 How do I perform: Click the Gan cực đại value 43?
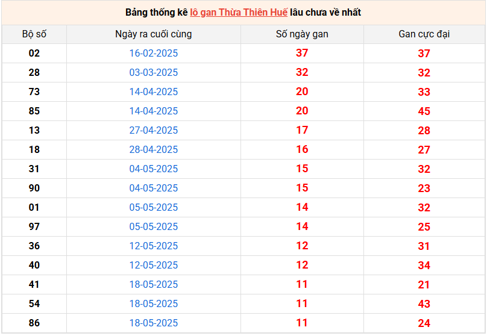(x=424, y=304)
